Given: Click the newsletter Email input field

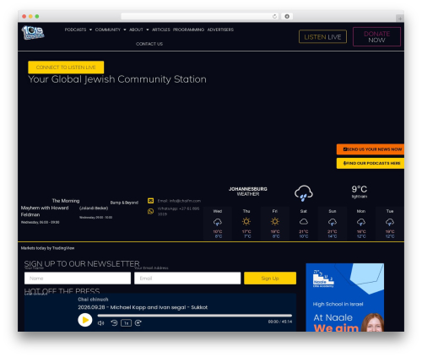Looking at the screenshot, I should [187, 279].
